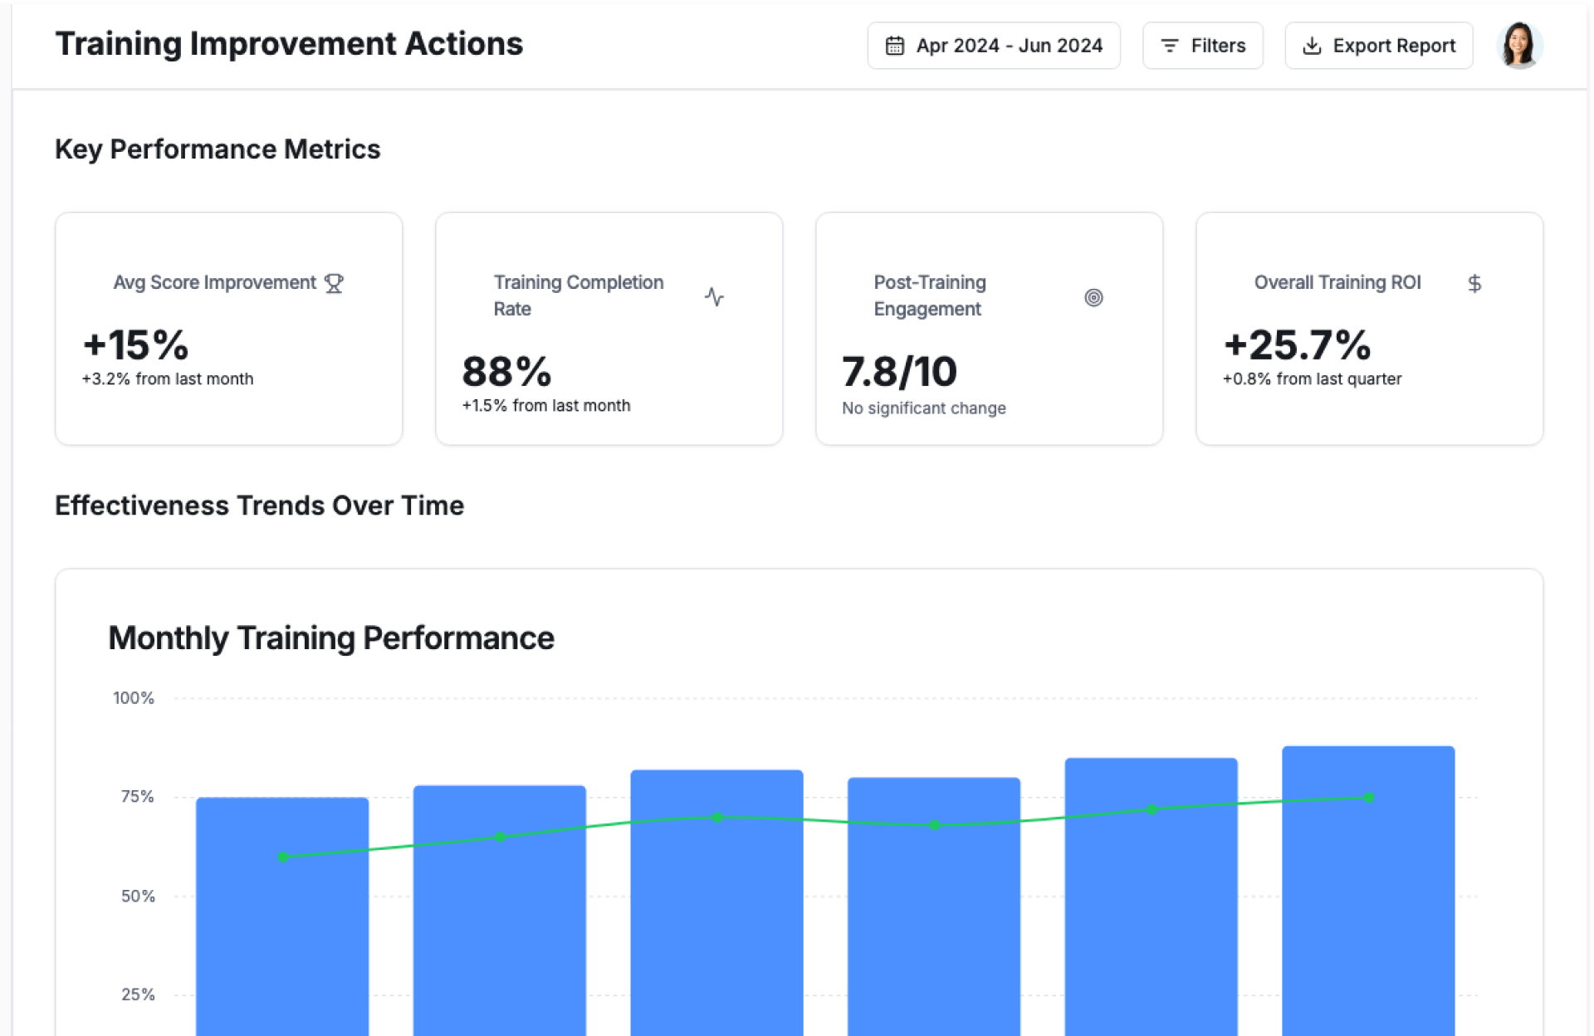The width and height of the screenshot is (1594, 1036).
Task: Click the calendar icon in date range
Action: (x=894, y=46)
